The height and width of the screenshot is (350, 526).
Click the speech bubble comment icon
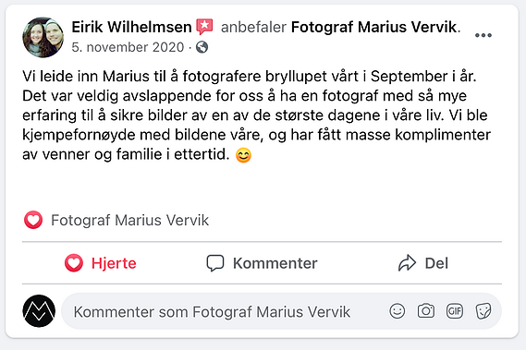(x=215, y=263)
